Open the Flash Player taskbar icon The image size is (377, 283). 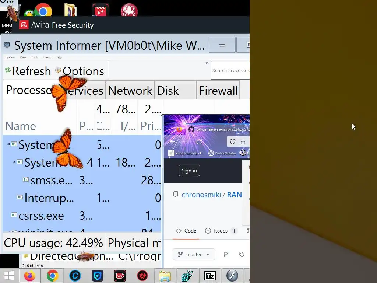232,276
